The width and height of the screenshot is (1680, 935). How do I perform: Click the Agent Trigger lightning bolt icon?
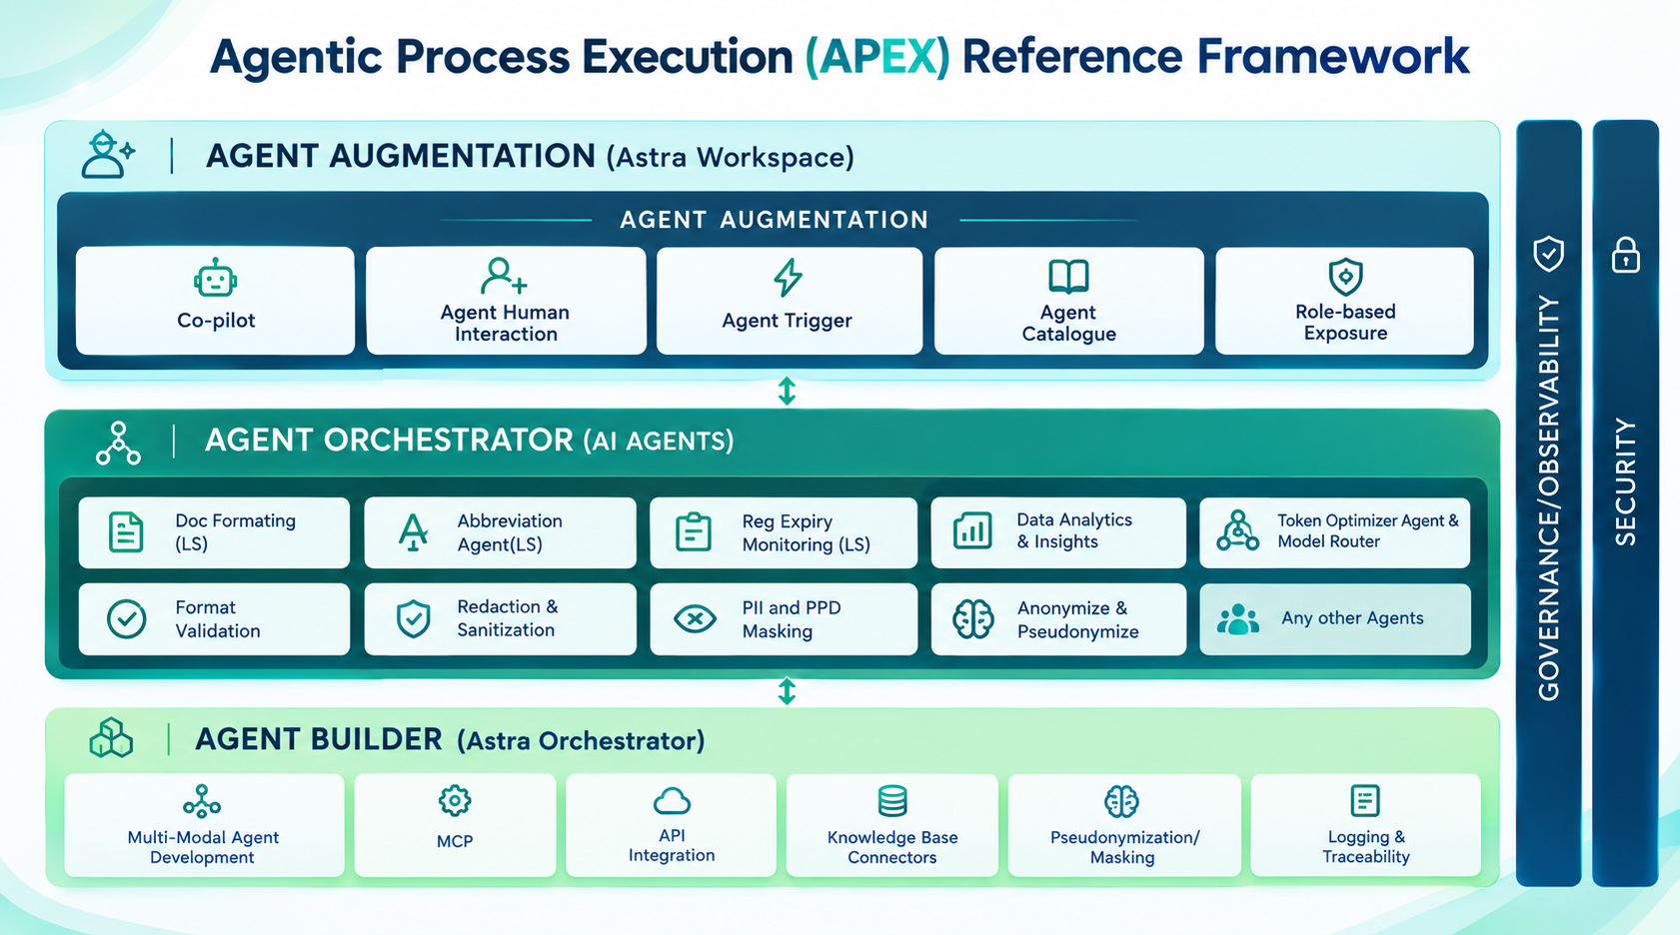[789, 278]
